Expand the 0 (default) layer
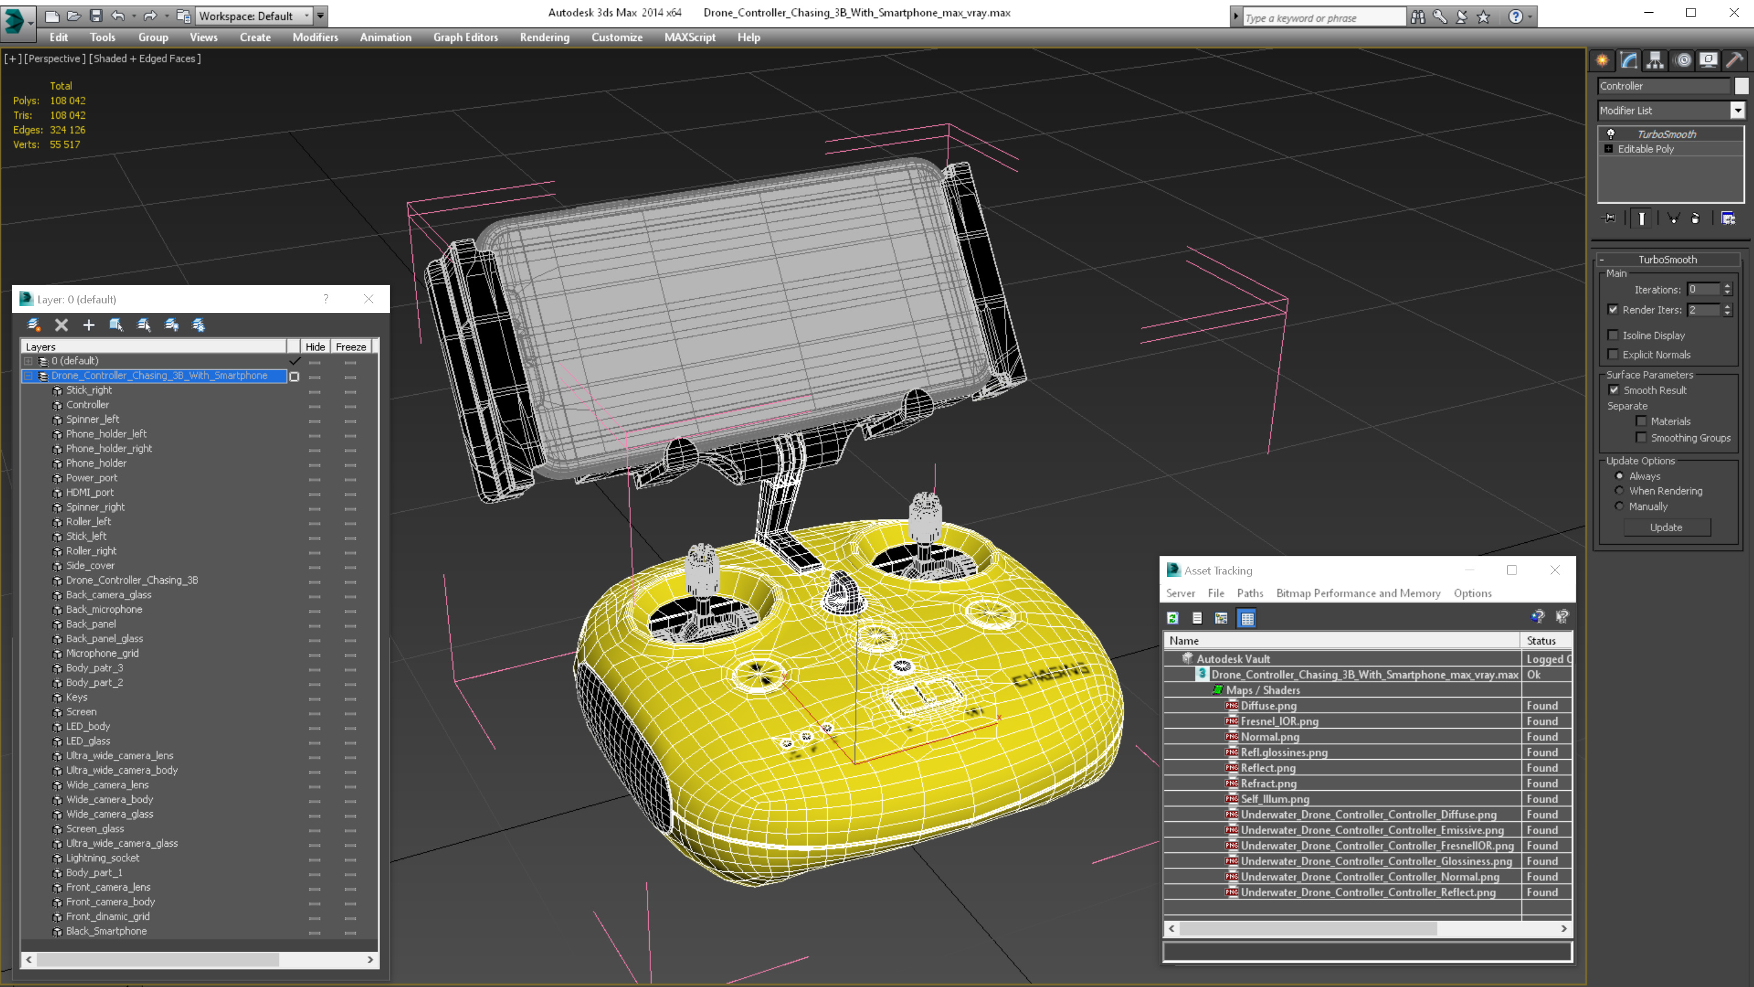 click(29, 361)
